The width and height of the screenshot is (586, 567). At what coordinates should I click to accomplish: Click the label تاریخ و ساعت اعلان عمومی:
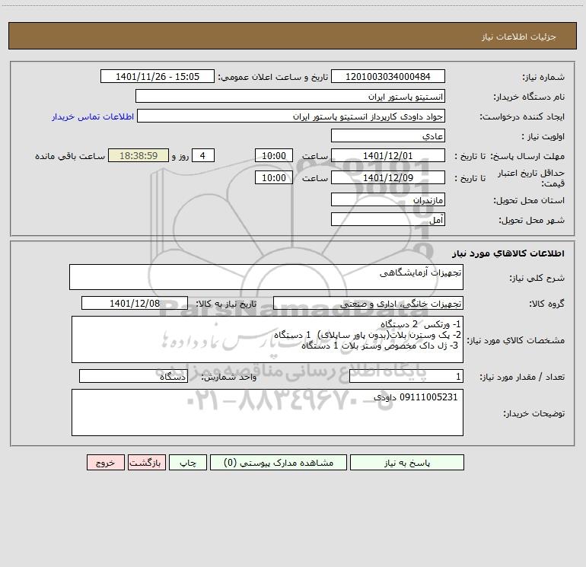tap(272, 77)
